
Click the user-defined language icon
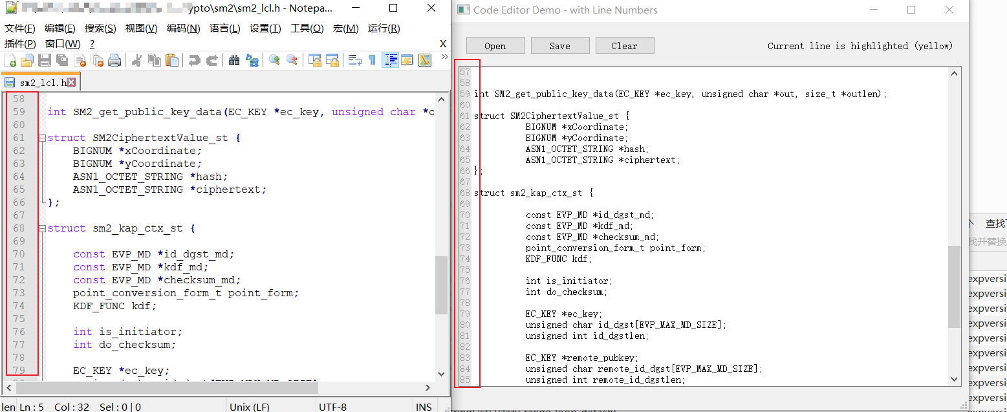point(407,60)
